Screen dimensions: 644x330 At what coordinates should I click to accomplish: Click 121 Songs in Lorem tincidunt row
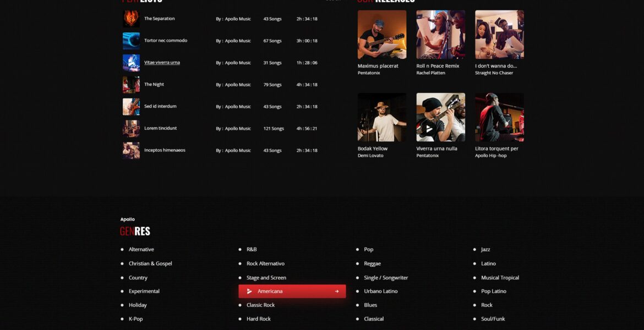pyautogui.click(x=274, y=129)
